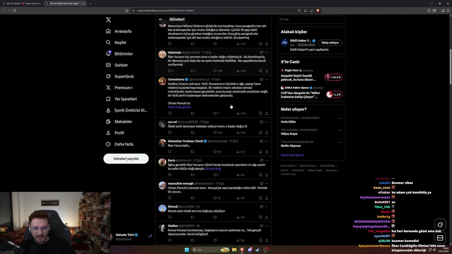Like Sebastian Trudeau's post

point(215,152)
